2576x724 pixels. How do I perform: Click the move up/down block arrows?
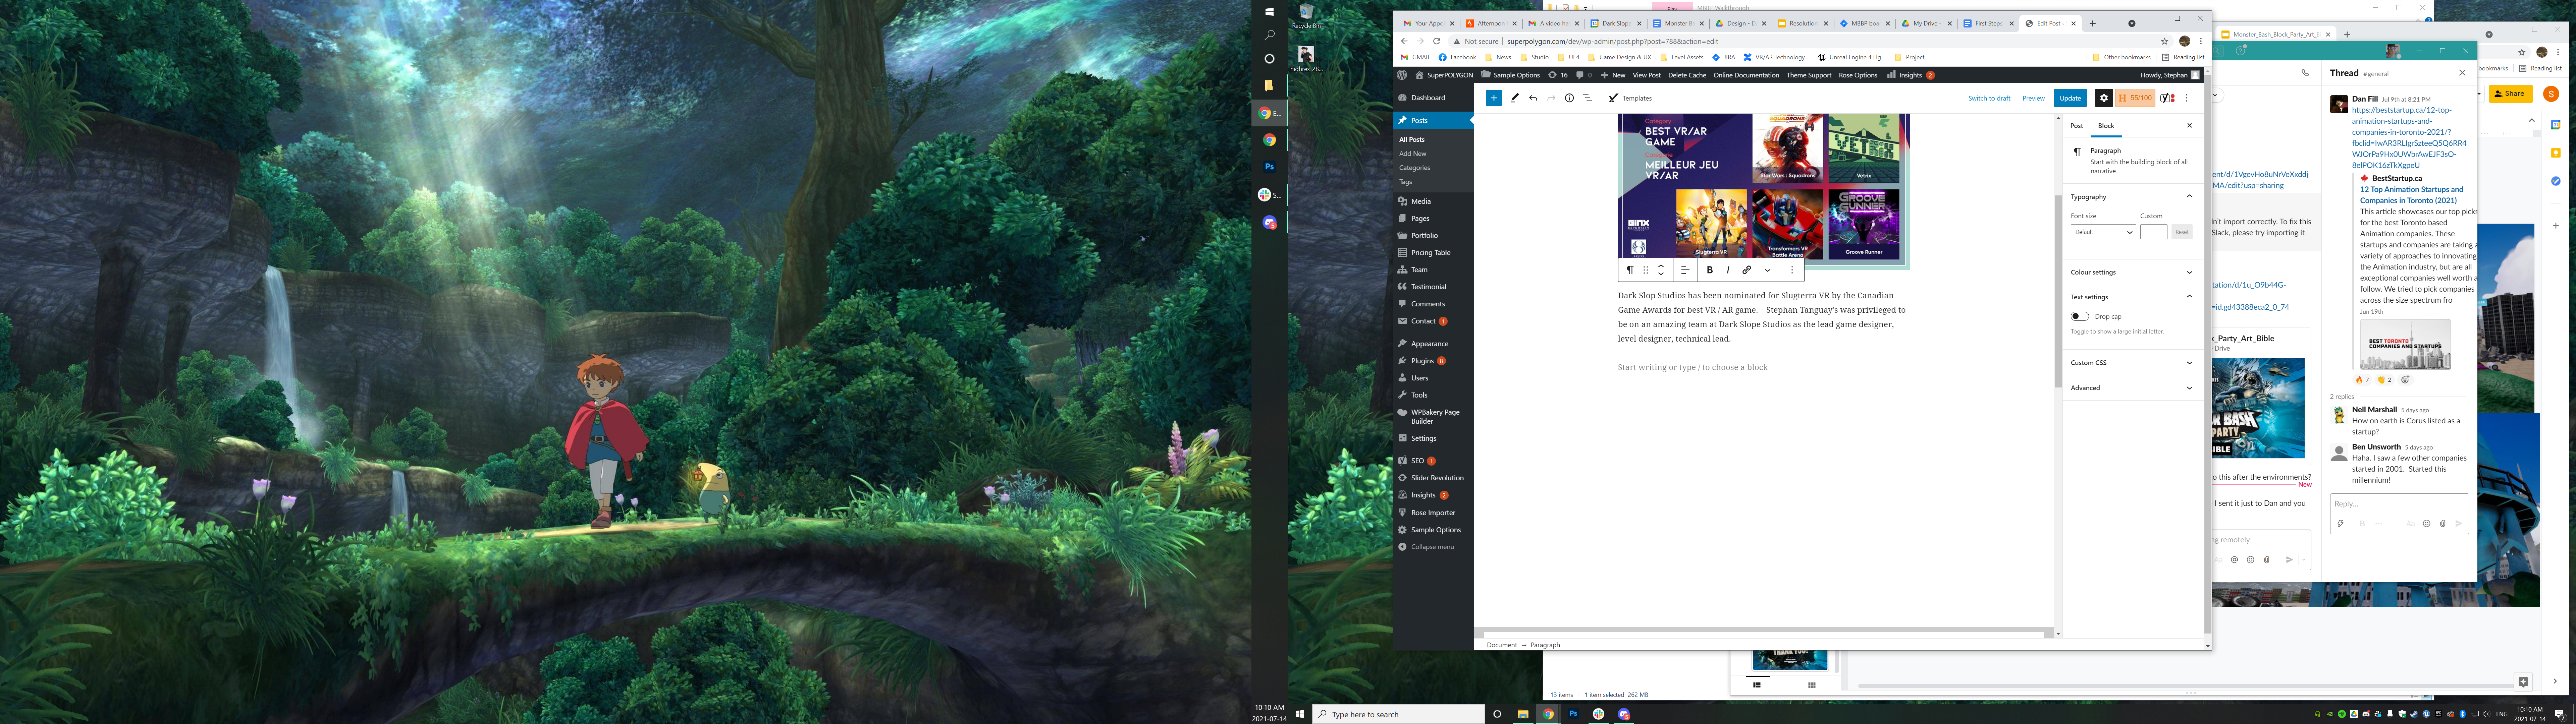pyautogui.click(x=1661, y=270)
